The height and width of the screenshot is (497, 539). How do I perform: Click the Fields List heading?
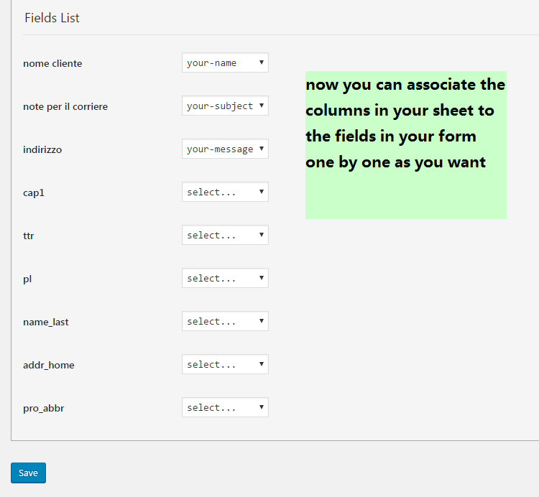click(52, 18)
